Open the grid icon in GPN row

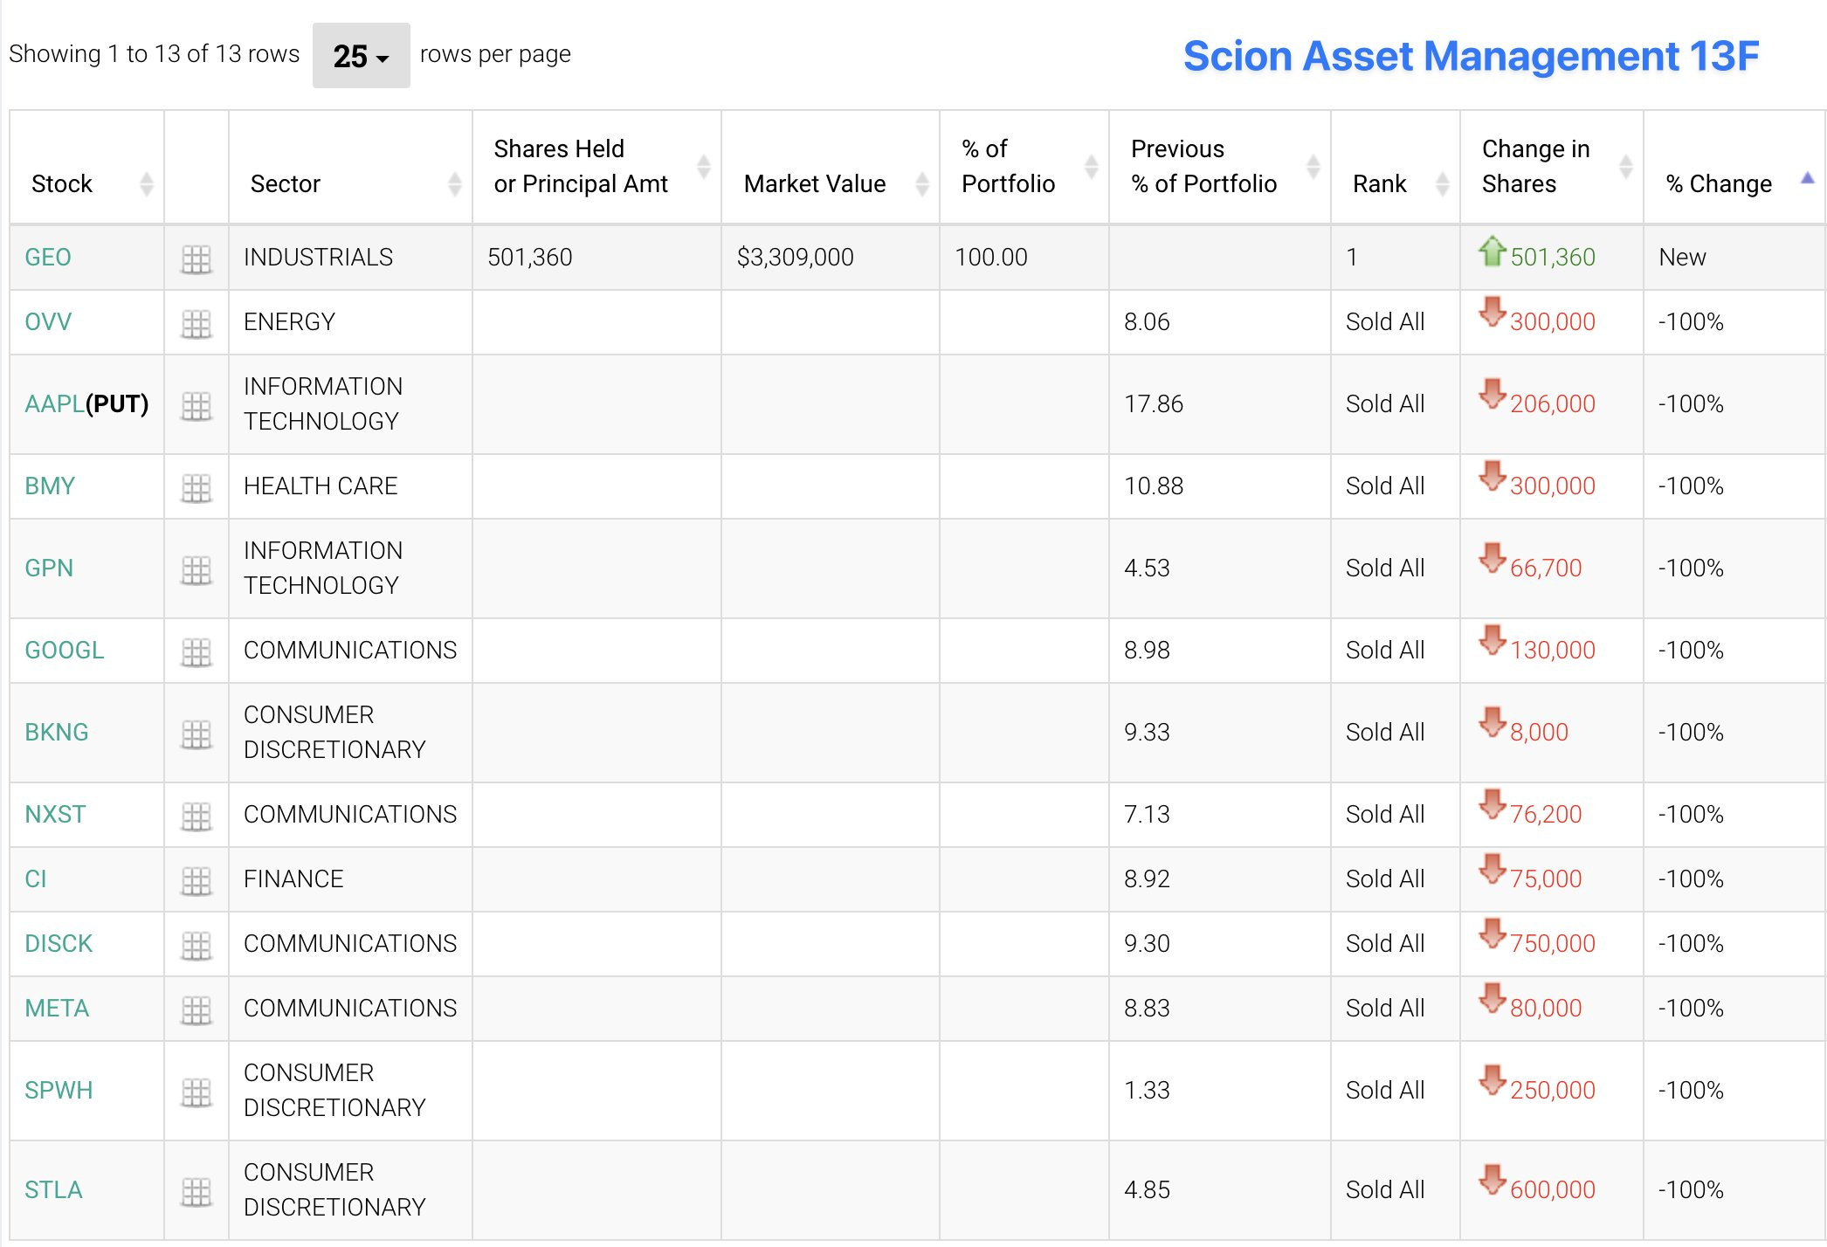[196, 569]
